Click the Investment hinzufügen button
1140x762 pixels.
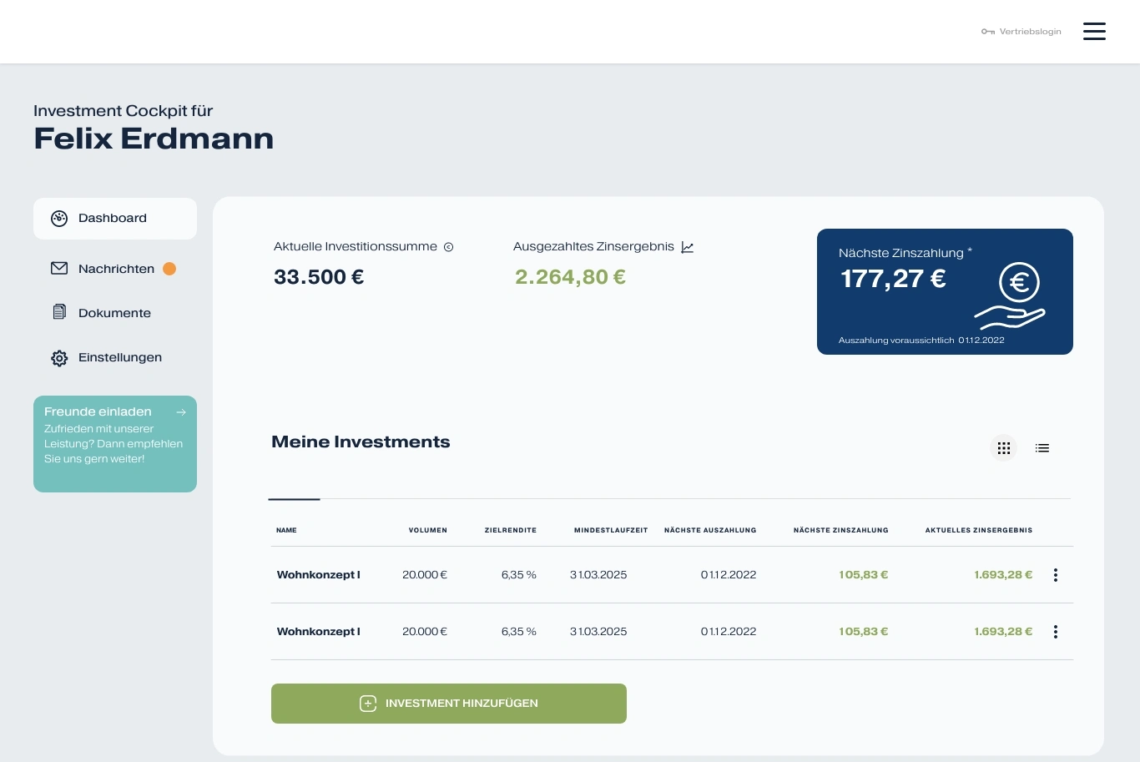[449, 704]
